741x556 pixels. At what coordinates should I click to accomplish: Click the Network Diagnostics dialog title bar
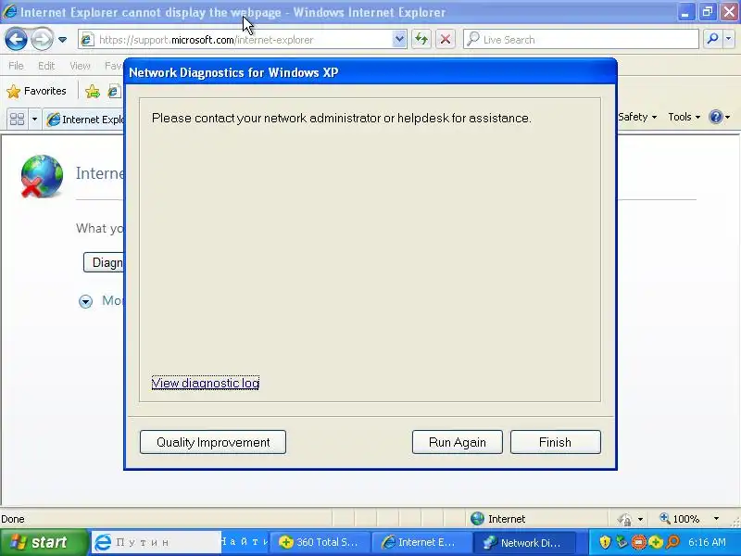pyautogui.click(x=370, y=72)
